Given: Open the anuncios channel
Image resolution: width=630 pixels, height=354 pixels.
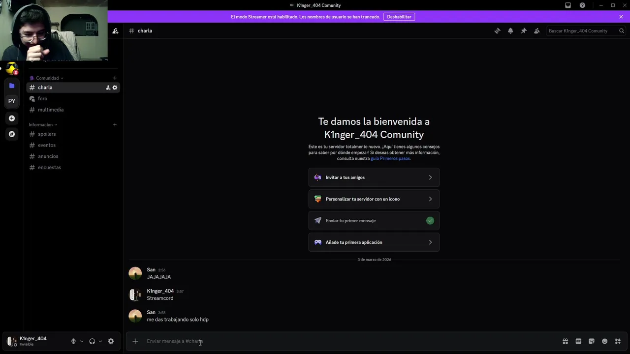Looking at the screenshot, I should (73, 156).
